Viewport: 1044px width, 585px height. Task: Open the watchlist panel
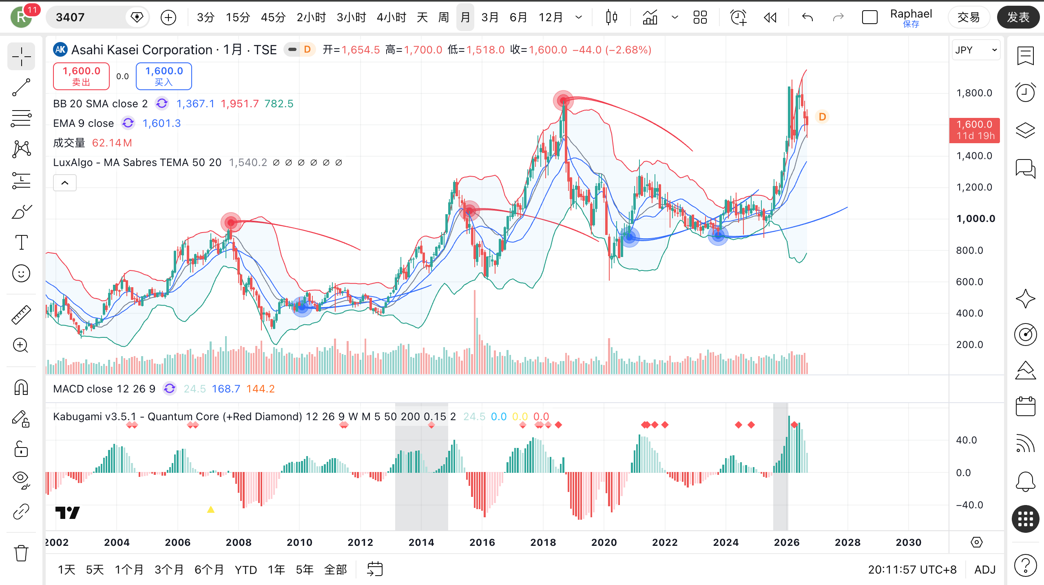[x=1025, y=56]
